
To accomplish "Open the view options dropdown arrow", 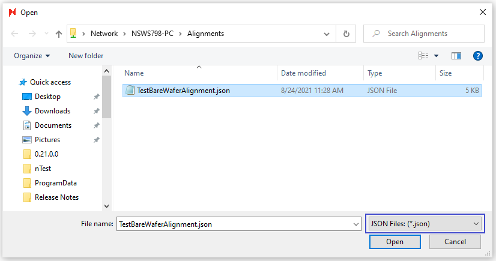I will tap(437, 56).
